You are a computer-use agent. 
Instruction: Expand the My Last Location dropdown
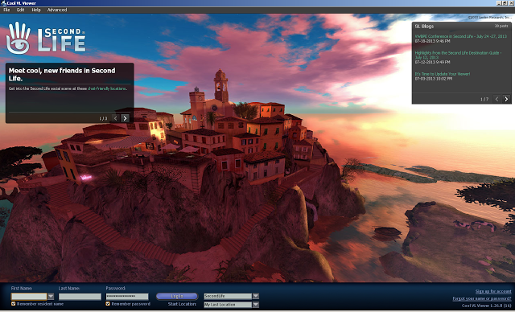pyautogui.click(x=256, y=305)
